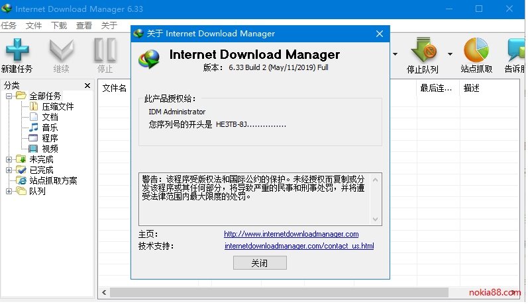Open dropdown arrow beside 停止队列

[450, 54]
